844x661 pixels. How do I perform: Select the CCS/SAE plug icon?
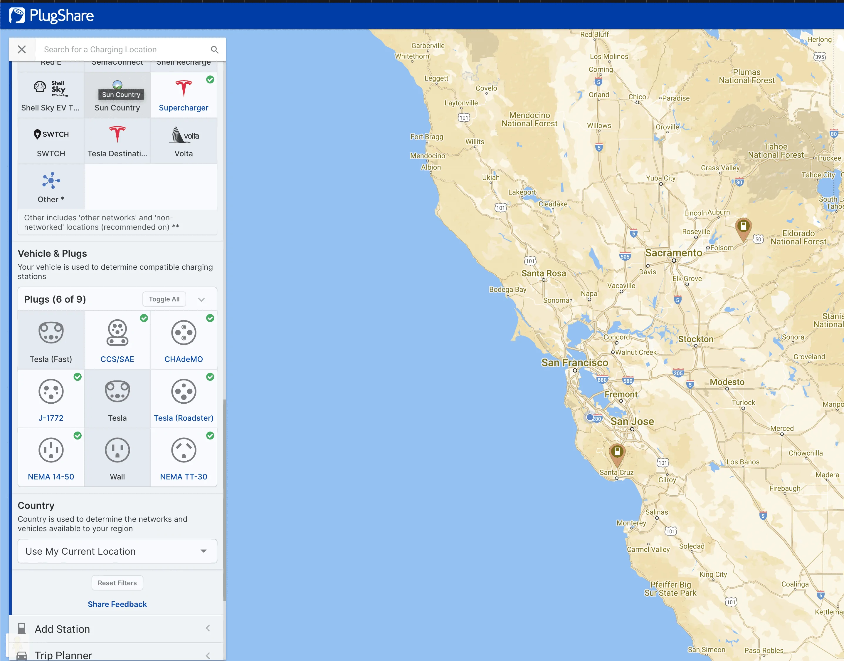[117, 333]
